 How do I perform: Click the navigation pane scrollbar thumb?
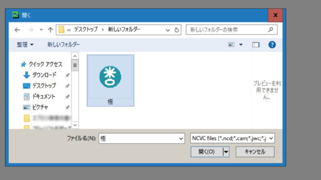pyautogui.click(x=75, y=66)
